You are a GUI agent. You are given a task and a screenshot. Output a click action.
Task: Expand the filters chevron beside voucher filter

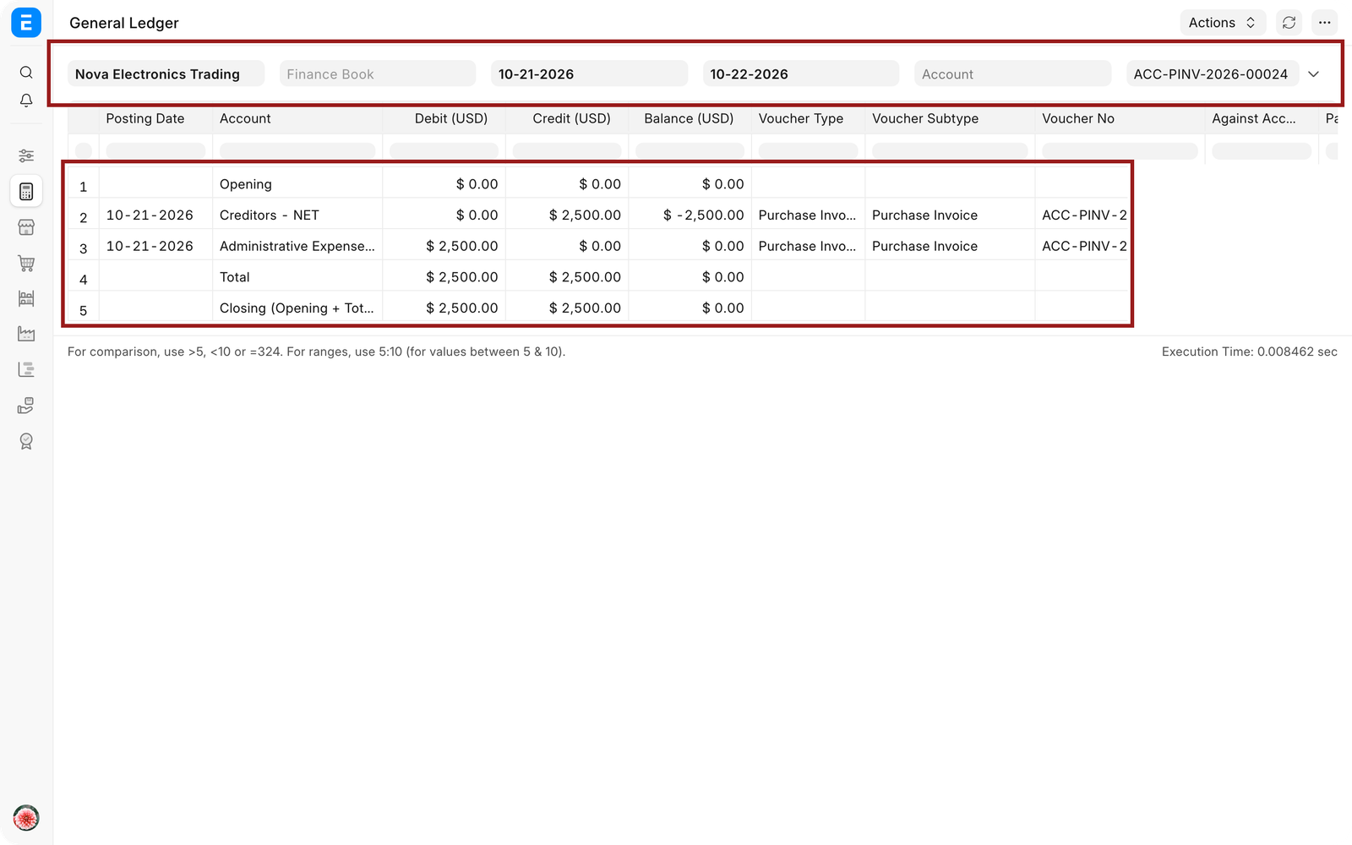coord(1314,74)
